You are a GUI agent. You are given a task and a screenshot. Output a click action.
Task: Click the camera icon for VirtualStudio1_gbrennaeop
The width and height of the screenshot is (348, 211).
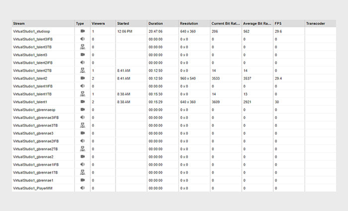pyautogui.click(x=83, y=110)
